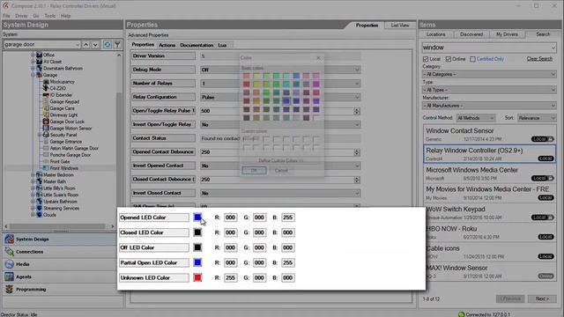
Task: Click the Programming navigation icon
Action: [10, 290]
